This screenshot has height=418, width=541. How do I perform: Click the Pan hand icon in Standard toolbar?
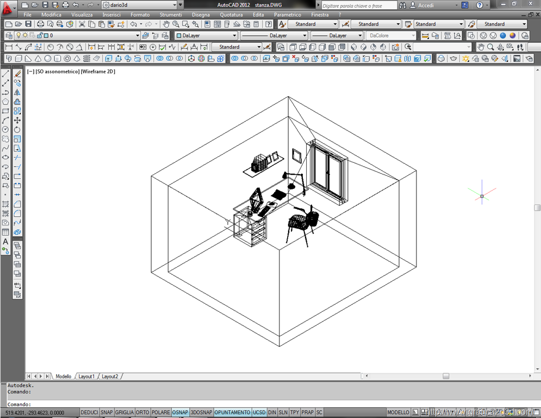pos(166,24)
